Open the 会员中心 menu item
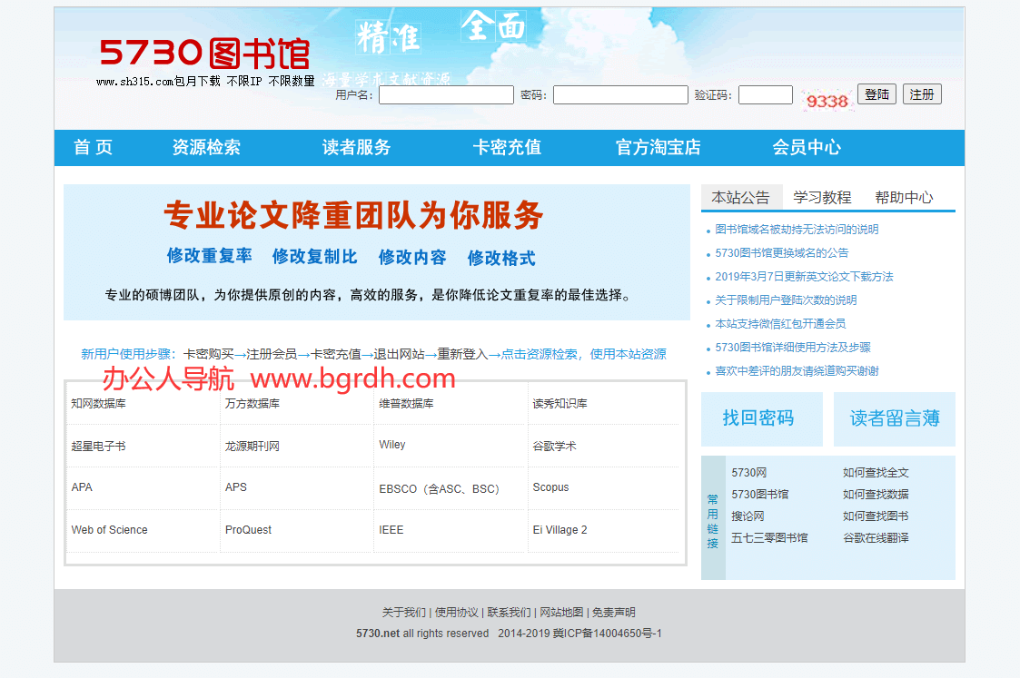This screenshot has width=1020, height=678. tap(807, 148)
